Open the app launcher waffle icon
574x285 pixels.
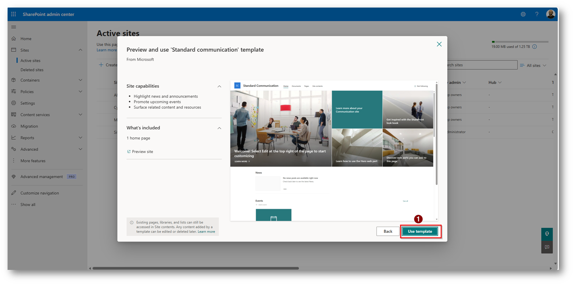pos(14,14)
